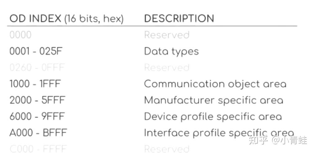Click Reserved beside the C000 - FFFF range

coord(167,149)
